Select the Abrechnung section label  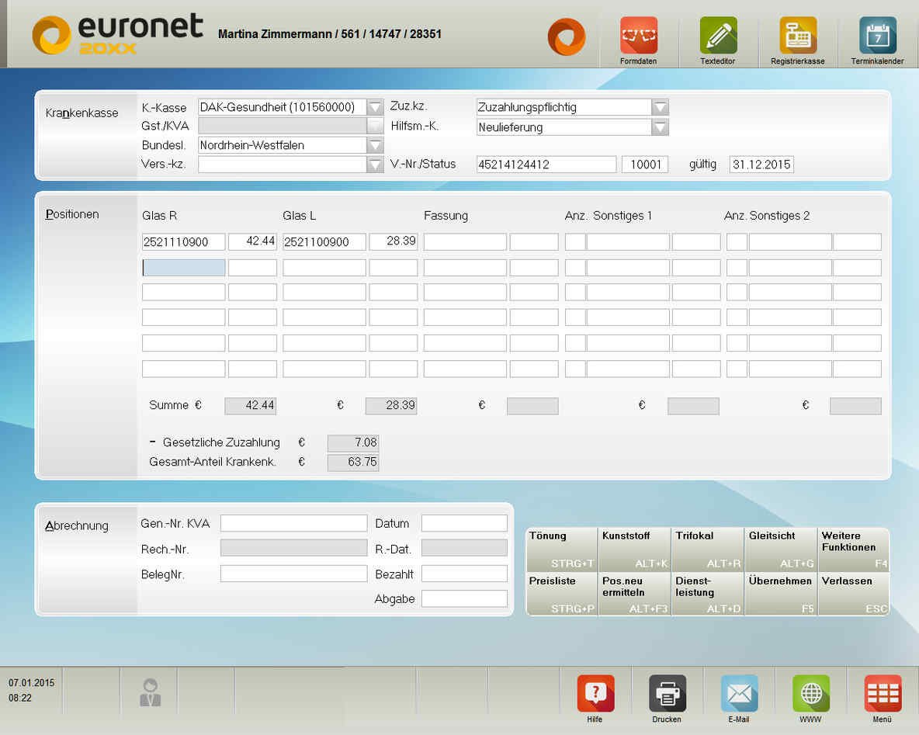[x=77, y=525]
